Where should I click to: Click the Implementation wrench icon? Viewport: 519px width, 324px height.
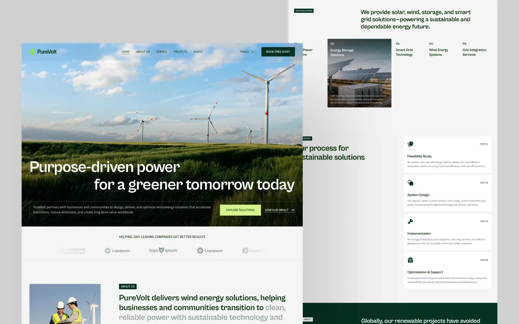(x=410, y=221)
